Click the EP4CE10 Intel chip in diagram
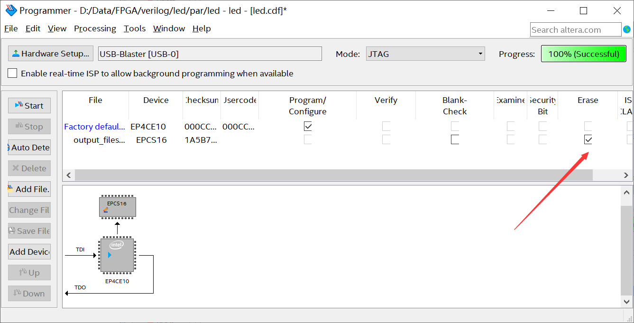 117,255
